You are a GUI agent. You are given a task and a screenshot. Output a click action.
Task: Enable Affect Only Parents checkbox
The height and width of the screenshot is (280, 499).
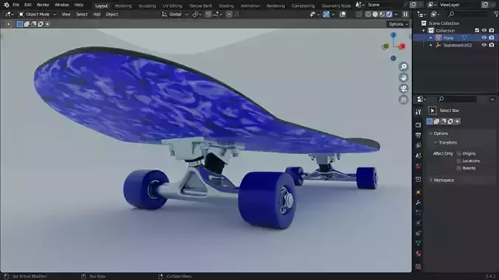click(459, 168)
